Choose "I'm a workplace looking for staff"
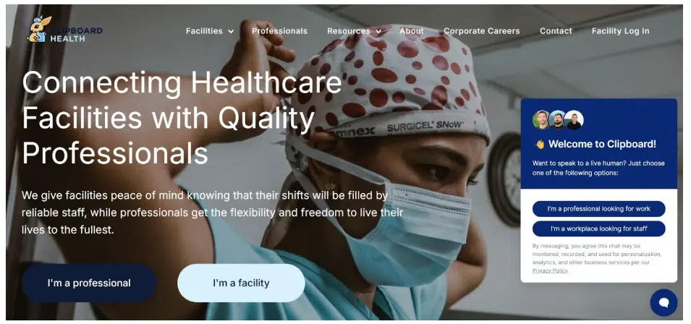Screen dimensions: 691x324 (x=599, y=229)
